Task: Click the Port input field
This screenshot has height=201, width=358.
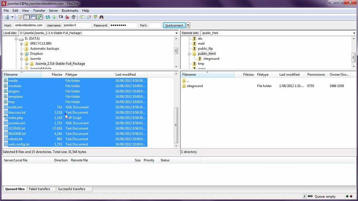Action: click(x=155, y=25)
